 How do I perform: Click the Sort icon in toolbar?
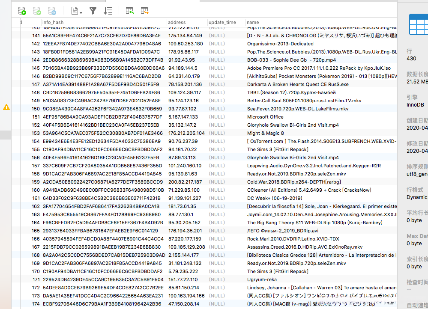(x=108, y=11)
